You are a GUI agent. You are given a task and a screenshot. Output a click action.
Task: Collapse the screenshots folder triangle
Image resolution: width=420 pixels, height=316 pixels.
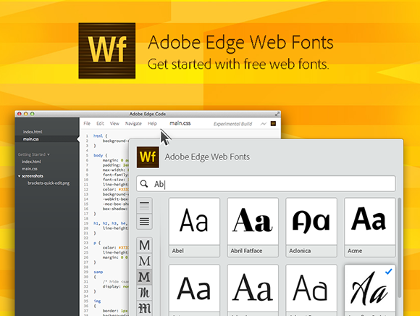coord(19,176)
